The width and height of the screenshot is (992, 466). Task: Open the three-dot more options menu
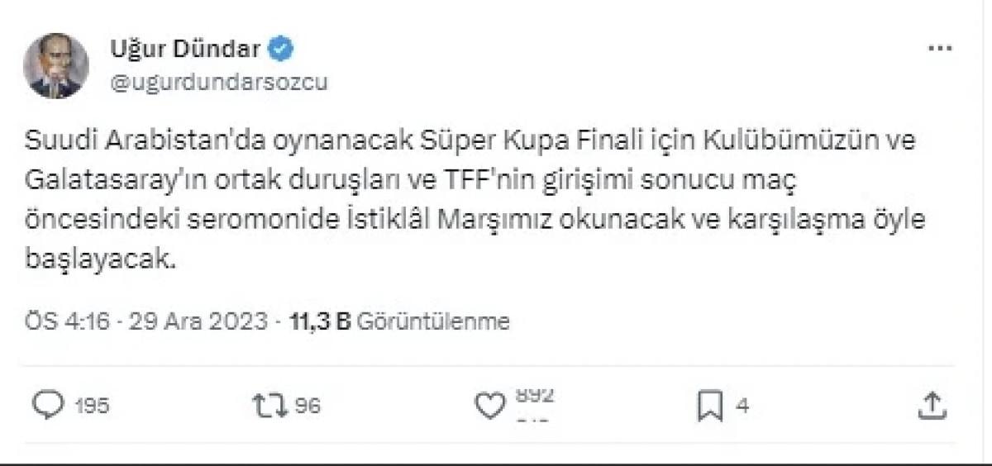coord(941,49)
